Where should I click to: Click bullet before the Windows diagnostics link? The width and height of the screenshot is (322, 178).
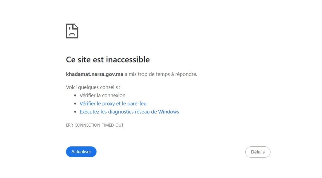click(x=75, y=112)
